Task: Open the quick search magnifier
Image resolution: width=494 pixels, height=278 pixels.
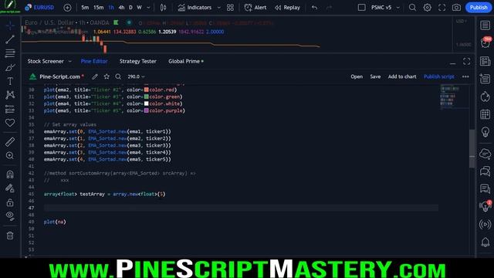Action: pos(412,8)
